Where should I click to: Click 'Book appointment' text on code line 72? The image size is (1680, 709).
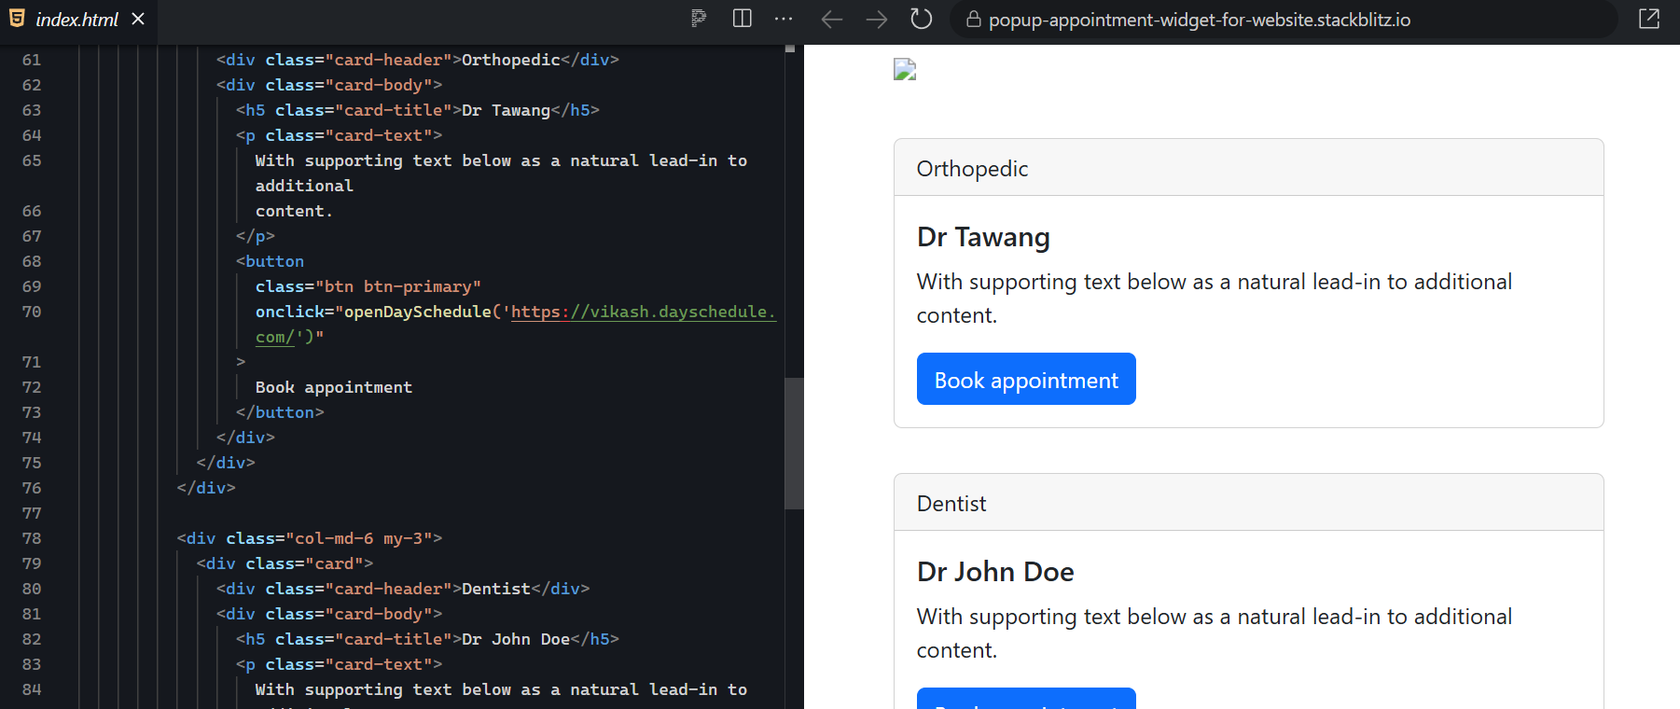click(x=334, y=387)
